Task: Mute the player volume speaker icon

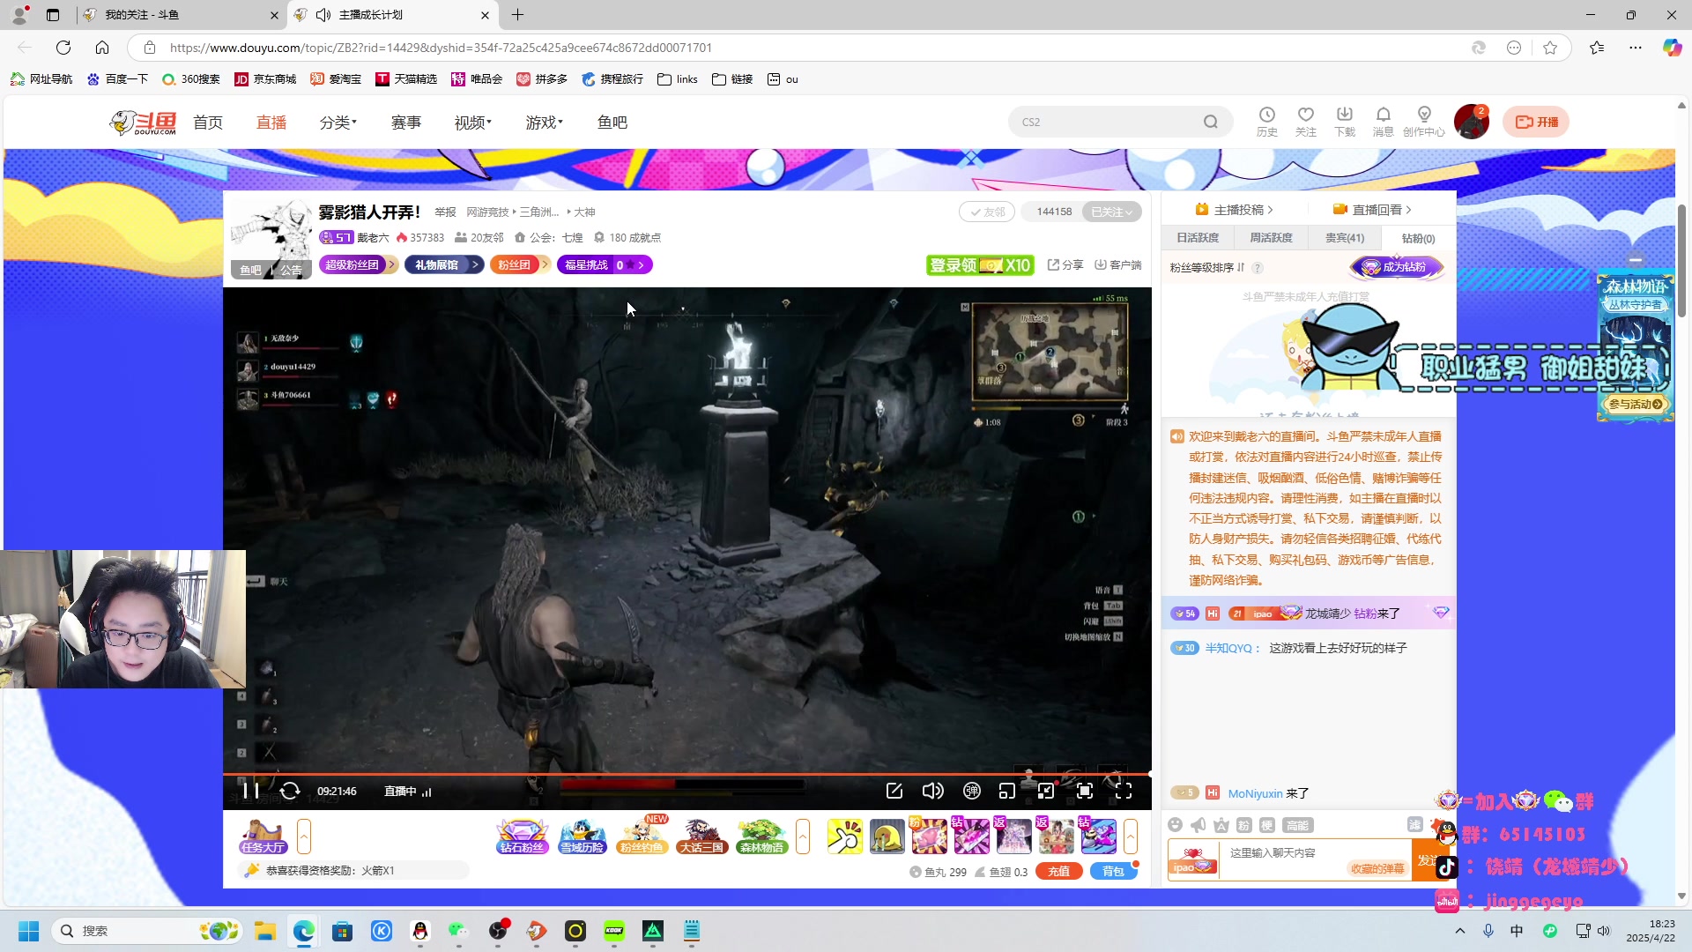Action: tap(932, 791)
